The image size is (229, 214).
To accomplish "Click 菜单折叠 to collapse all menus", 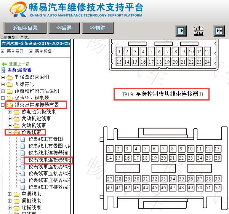I will coord(43,51).
